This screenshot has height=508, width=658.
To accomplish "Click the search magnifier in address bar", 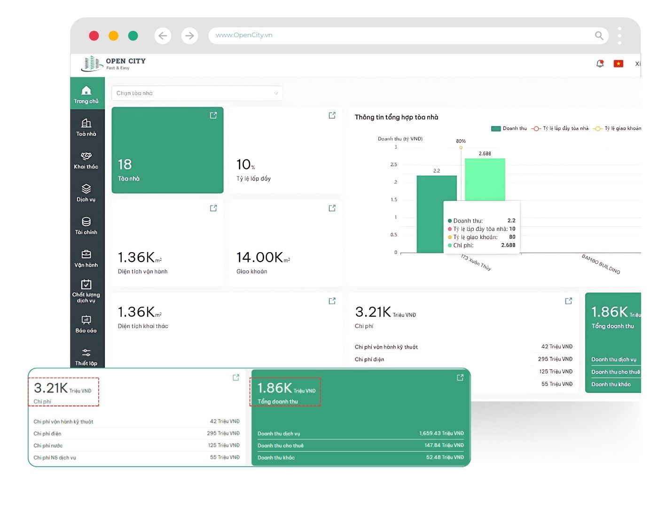I will coord(599,35).
